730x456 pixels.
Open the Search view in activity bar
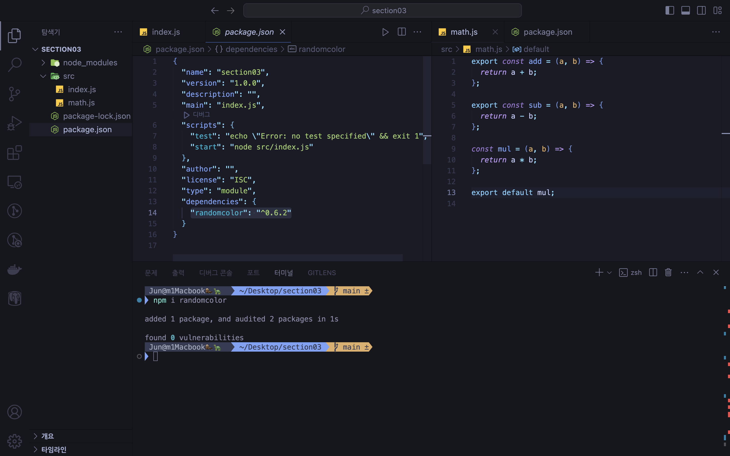click(14, 65)
